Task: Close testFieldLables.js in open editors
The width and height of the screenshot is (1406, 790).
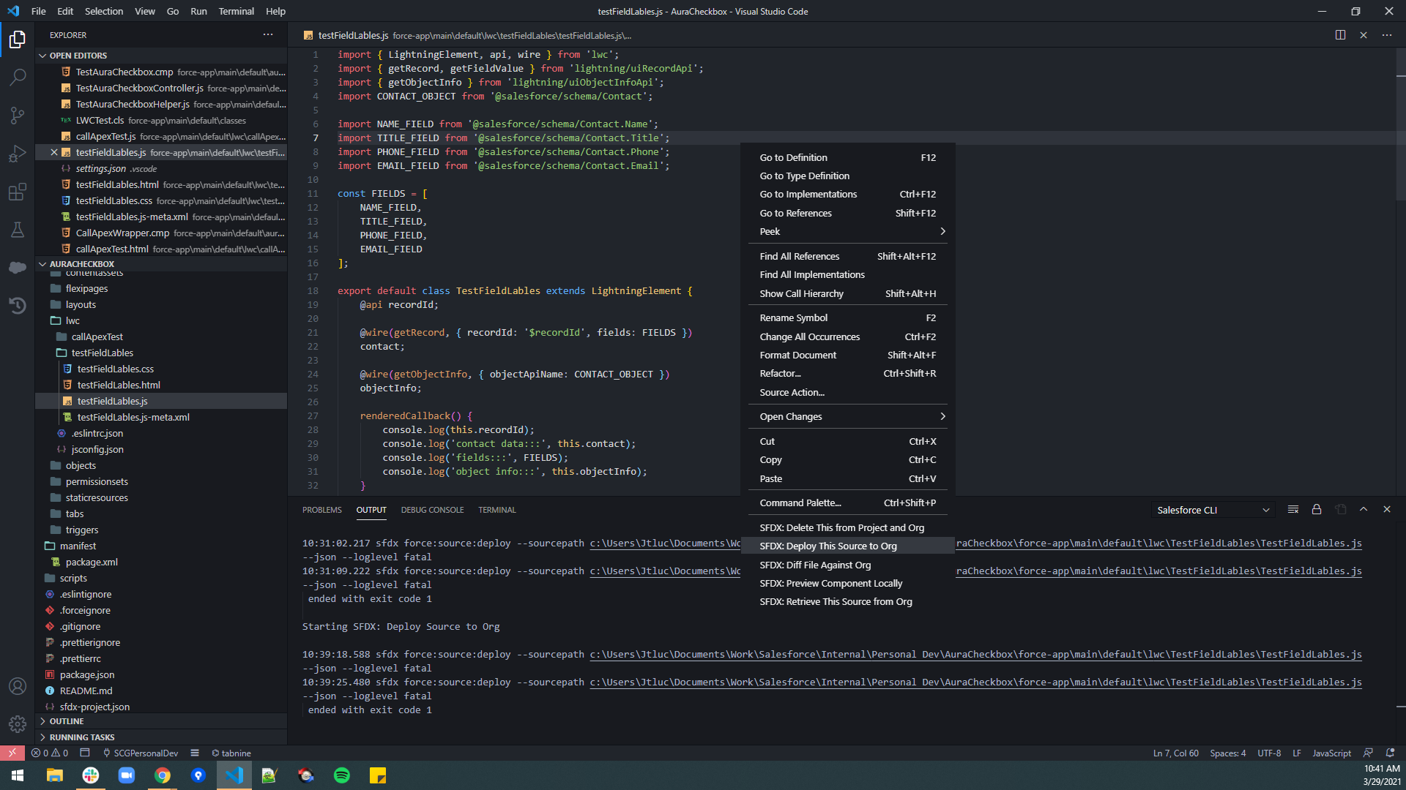Action: 54,152
